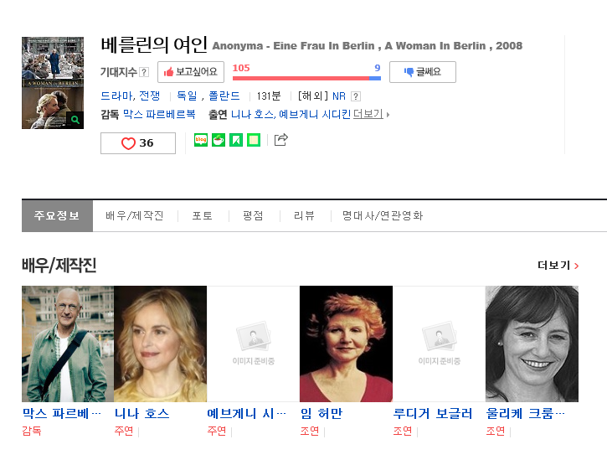Toggle thumbs-up 보고싶어요 button
The height and width of the screenshot is (460, 607).
[x=191, y=72]
